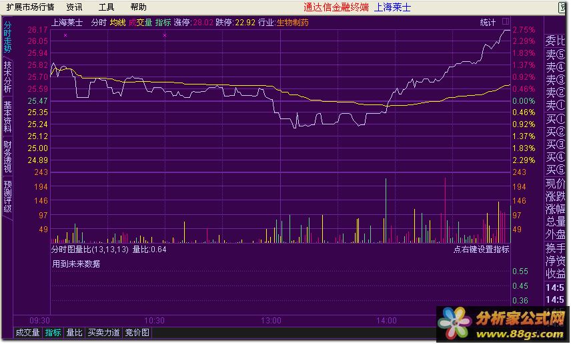This screenshot has height=344, width=571.
Task: Click the 0.00% percent axis label
Action: (x=524, y=100)
